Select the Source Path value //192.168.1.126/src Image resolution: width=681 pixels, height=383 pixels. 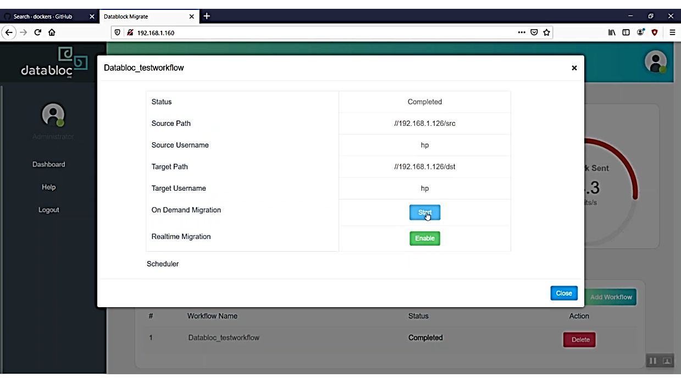pos(425,124)
